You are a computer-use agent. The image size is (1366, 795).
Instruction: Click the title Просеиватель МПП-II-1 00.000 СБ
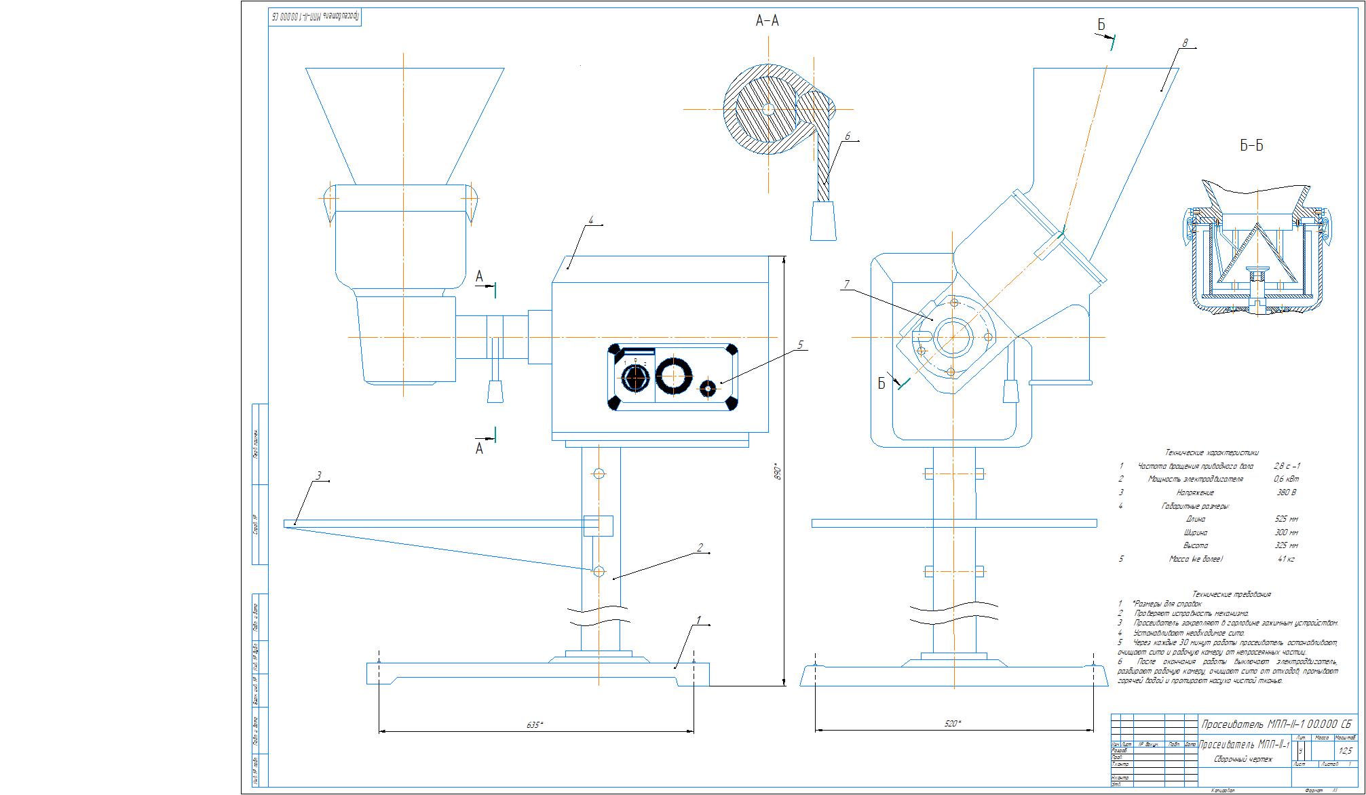1276,724
